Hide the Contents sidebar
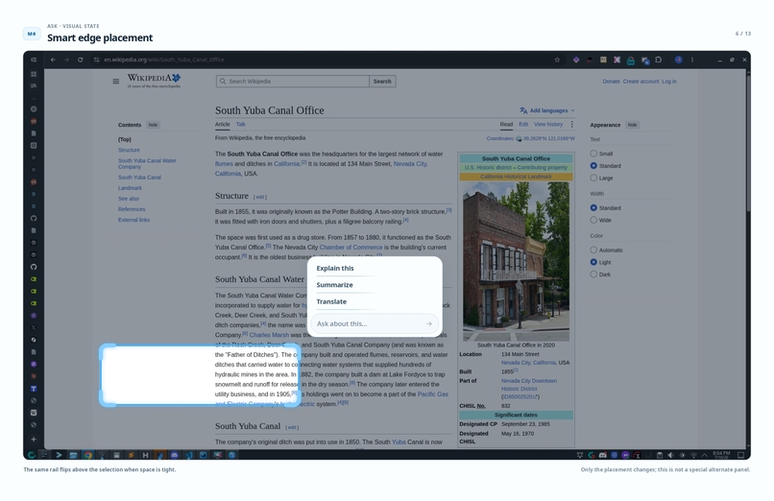The height and width of the screenshot is (501, 774). (153, 125)
